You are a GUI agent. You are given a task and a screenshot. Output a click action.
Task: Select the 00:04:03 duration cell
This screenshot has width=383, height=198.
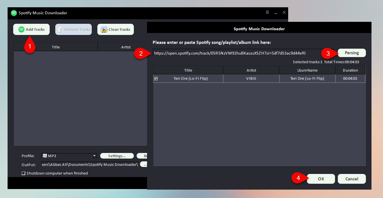[x=350, y=79]
